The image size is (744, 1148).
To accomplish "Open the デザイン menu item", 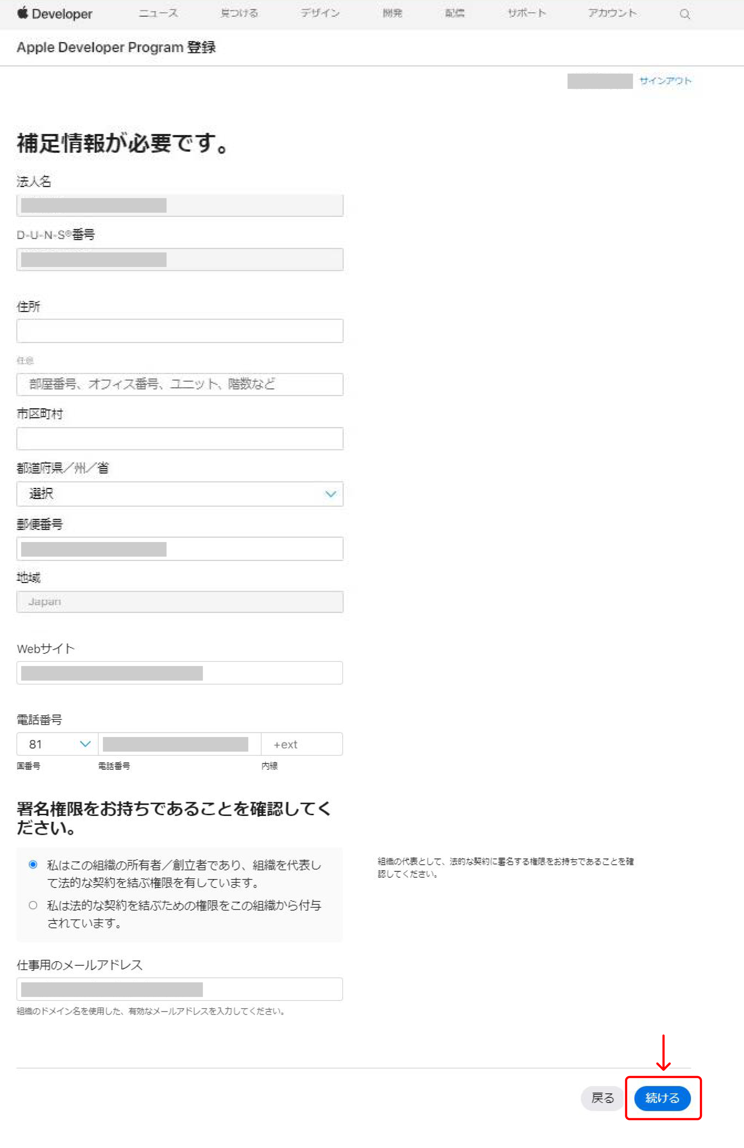I will pyautogui.click(x=320, y=13).
